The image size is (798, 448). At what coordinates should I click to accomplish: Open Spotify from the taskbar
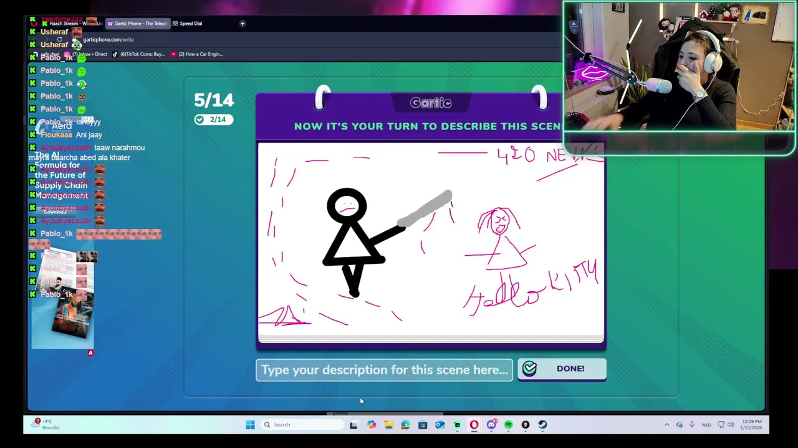click(508, 425)
